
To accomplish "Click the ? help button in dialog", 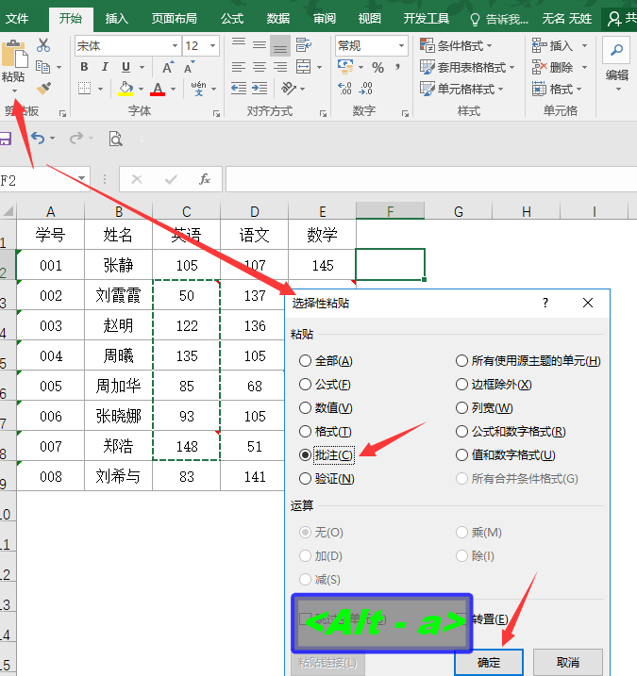I will pyautogui.click(x=545, y=303).
